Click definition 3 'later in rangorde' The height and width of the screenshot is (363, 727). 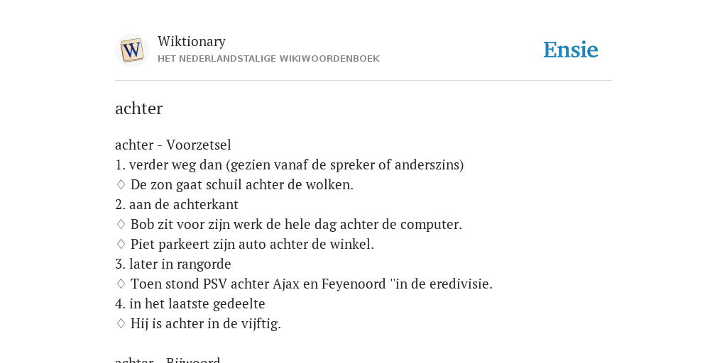click(x=173, y=264)
